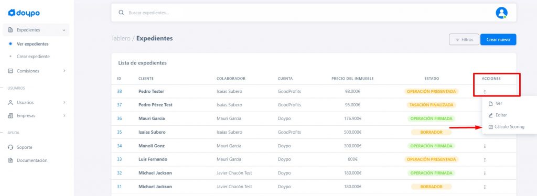Click the search magnifier icon
This screenshot has width=537, height=196.
[x=121, y=13]
